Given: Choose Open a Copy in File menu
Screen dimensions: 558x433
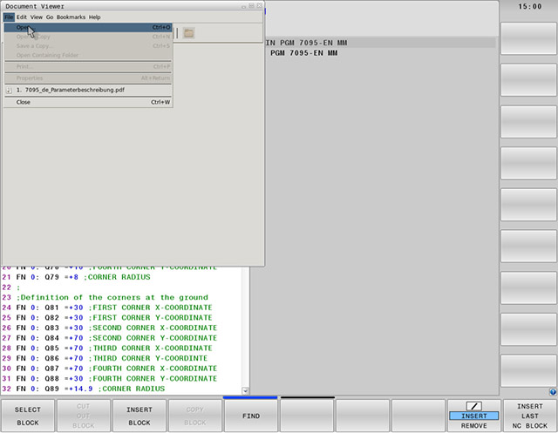Looking at the screenshot, I should click(x=88, y=37).
